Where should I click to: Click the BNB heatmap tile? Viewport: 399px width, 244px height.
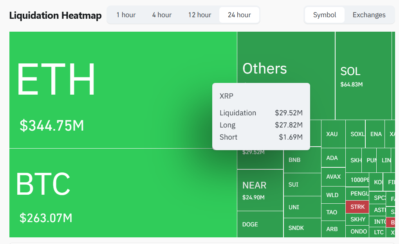click(x=302, y=160)
